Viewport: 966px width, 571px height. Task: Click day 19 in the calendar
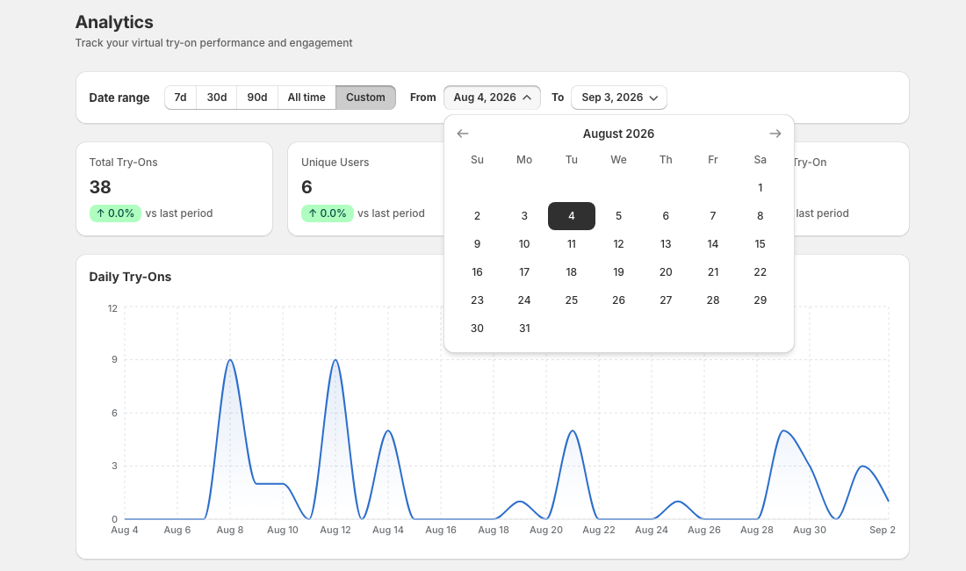(x=618, y=272)
